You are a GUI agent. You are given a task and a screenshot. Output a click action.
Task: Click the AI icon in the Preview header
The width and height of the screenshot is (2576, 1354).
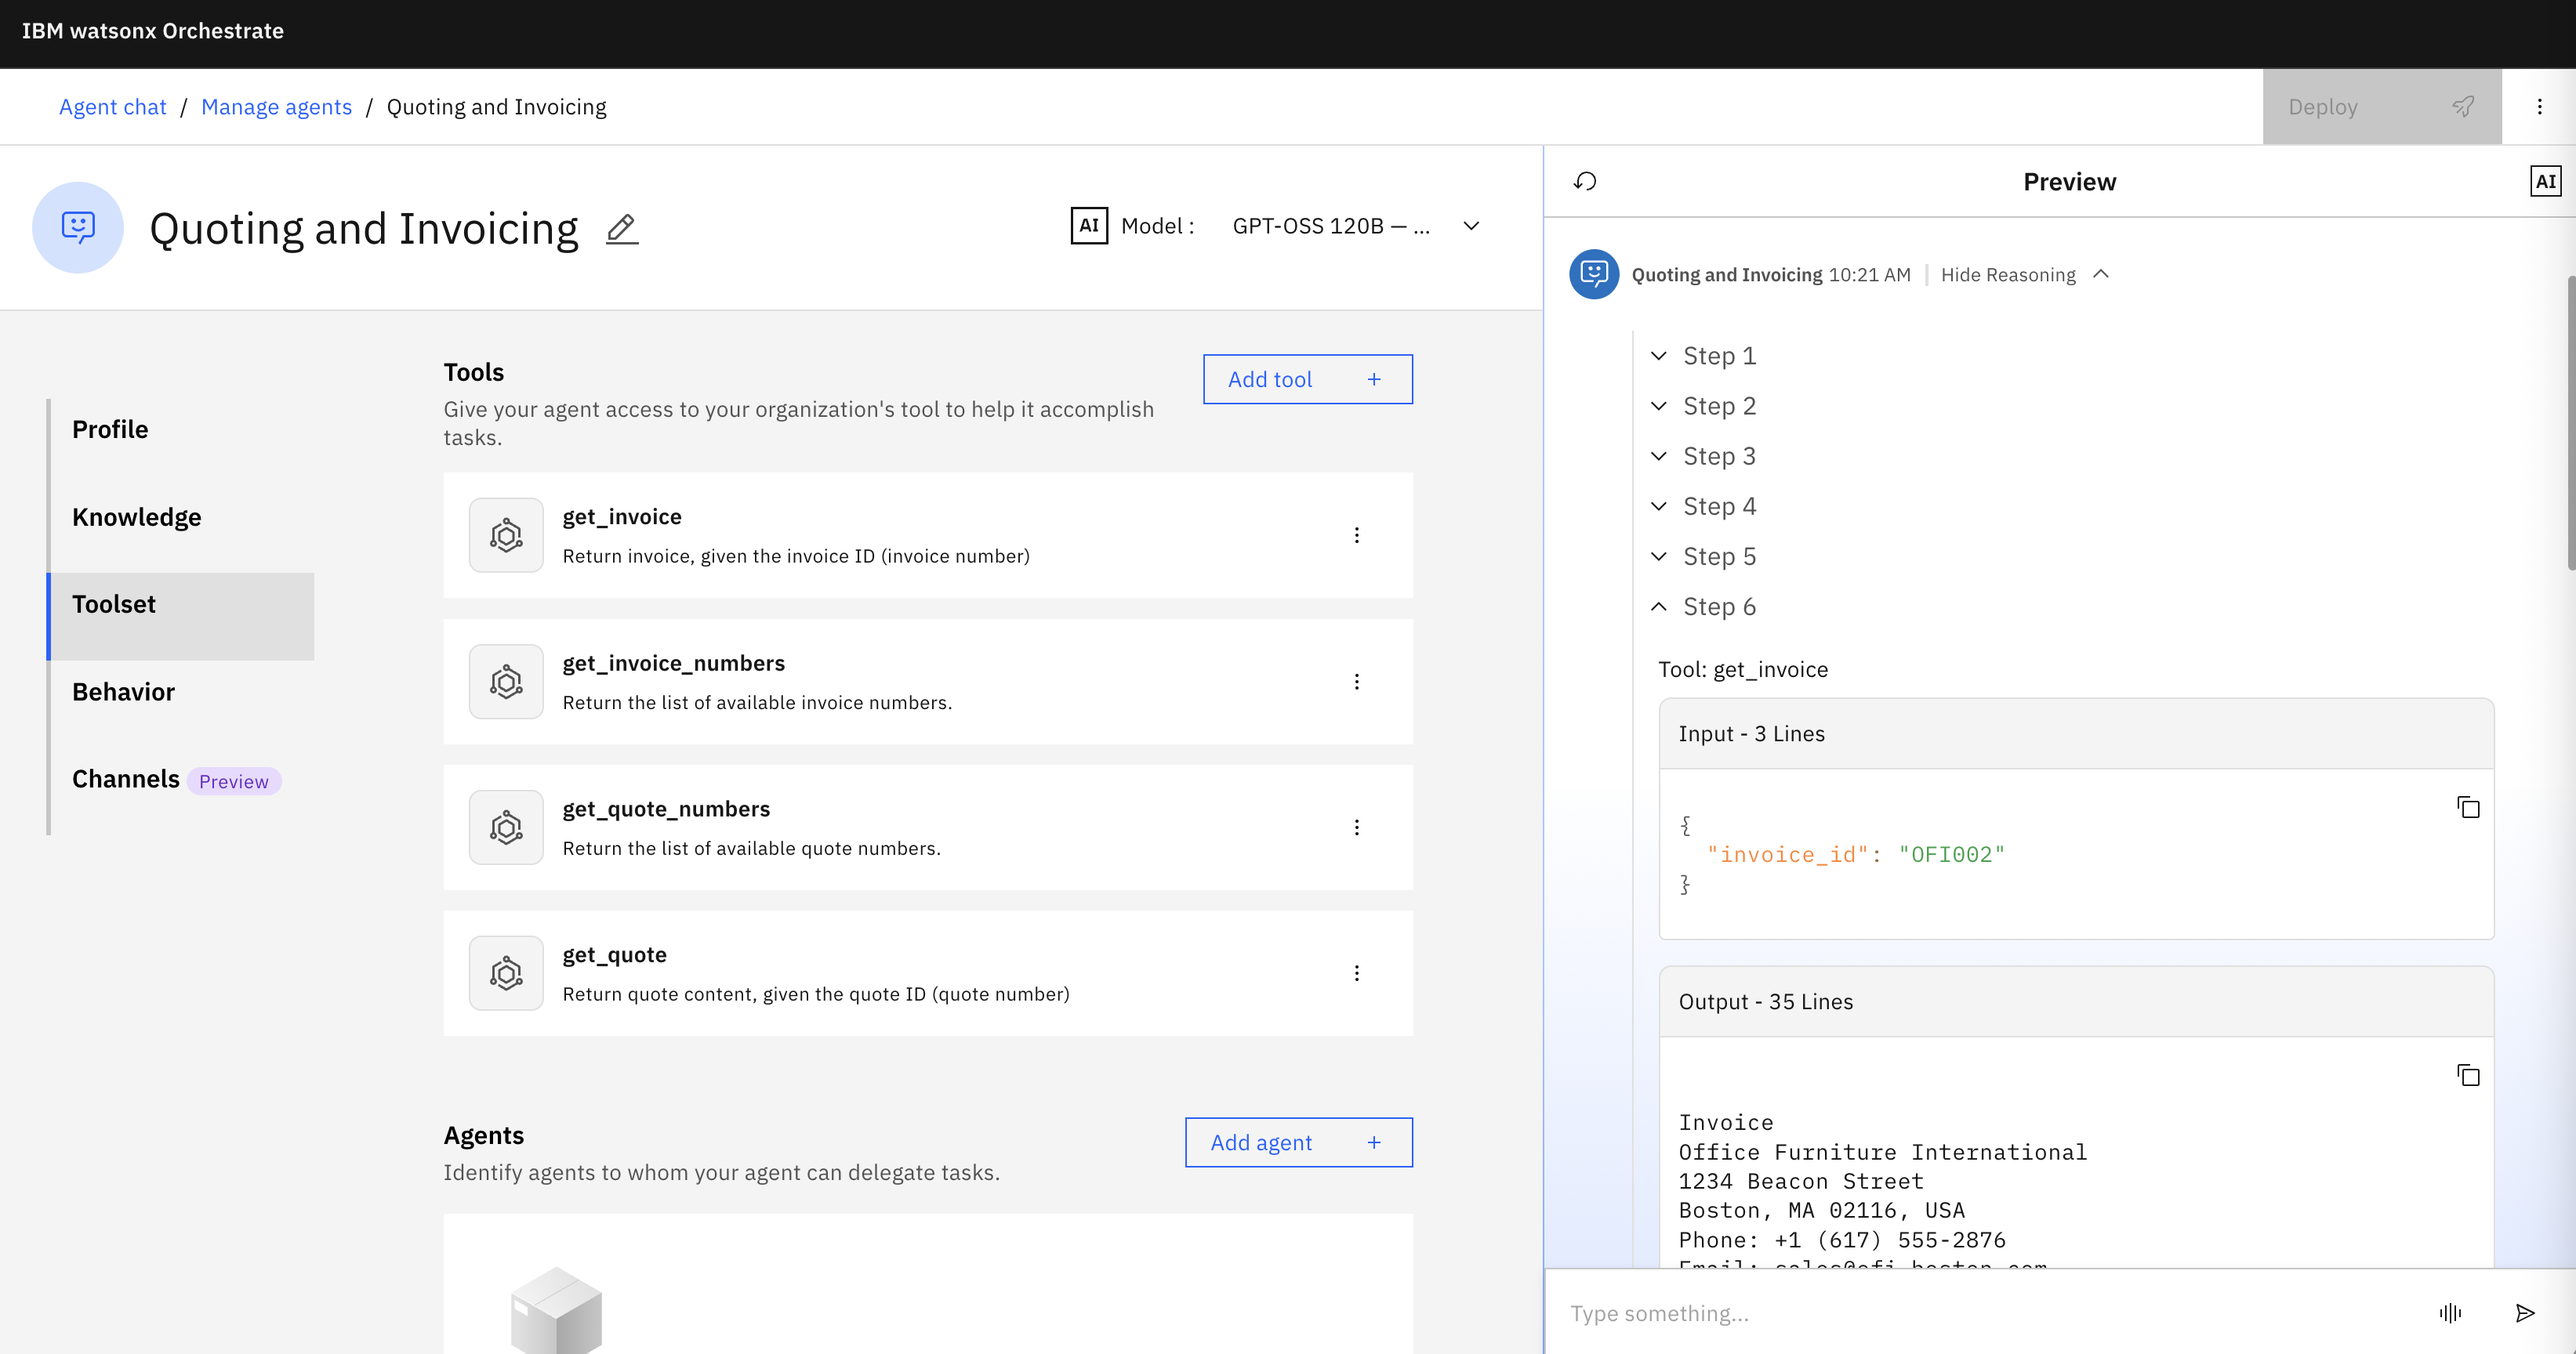[x=2545, y=181]
